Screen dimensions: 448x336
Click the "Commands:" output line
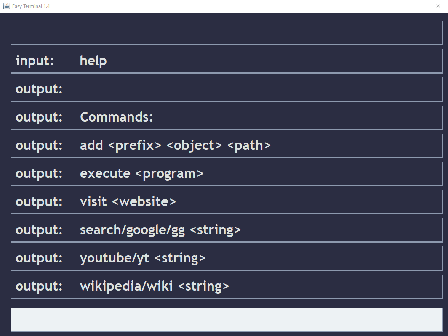tap(116, 117)
